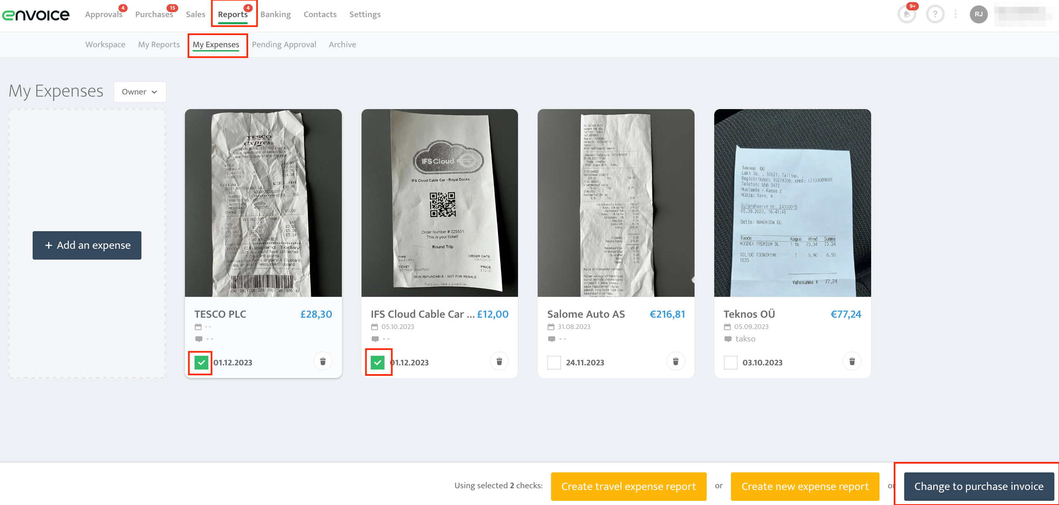Image resolution: width=1059 pixels, height=505 pixels.
Task: Delete the TESCO PLC expense
Action: (323, 361)
